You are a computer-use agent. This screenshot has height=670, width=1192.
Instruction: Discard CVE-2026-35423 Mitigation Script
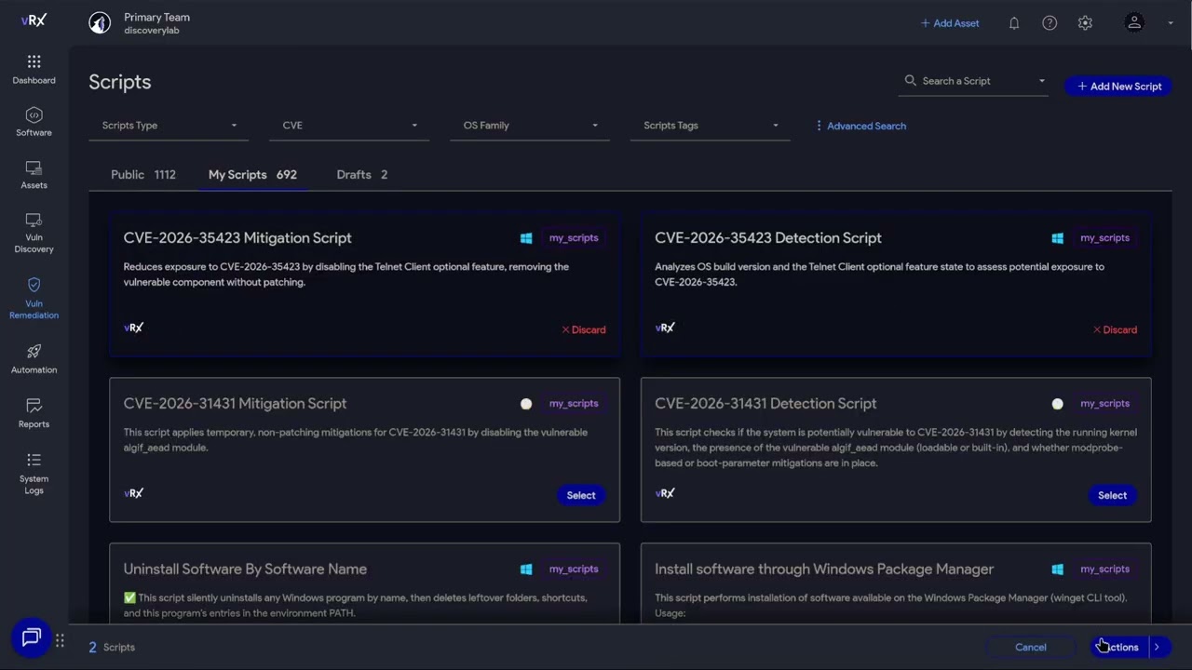(583, 329)
